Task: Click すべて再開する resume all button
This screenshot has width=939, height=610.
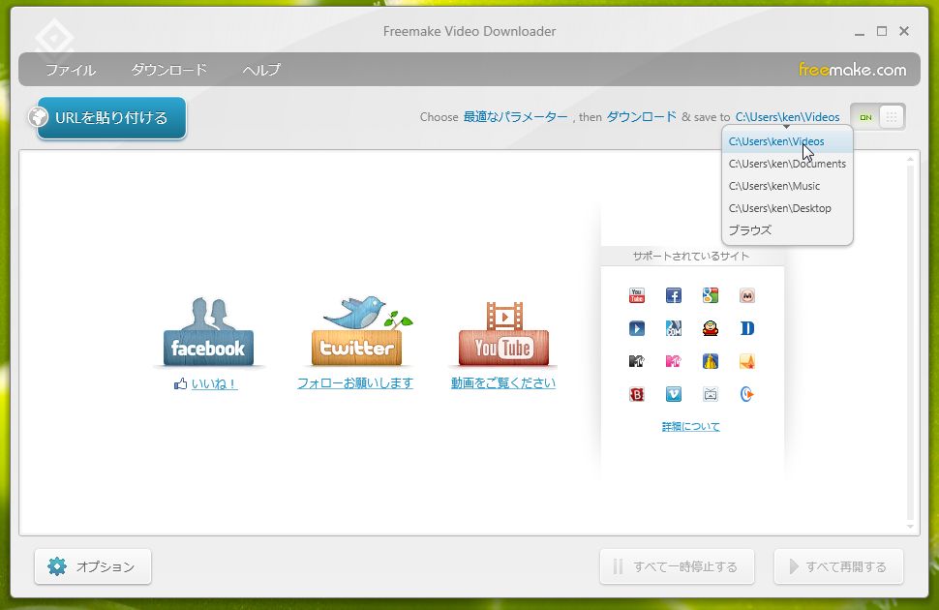Action: coord(838,566)
